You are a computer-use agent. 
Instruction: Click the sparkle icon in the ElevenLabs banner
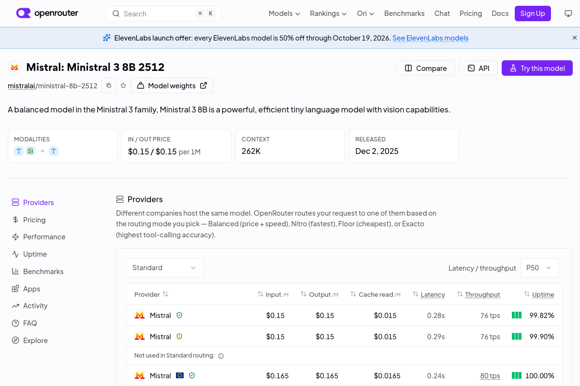coord(107,38)
